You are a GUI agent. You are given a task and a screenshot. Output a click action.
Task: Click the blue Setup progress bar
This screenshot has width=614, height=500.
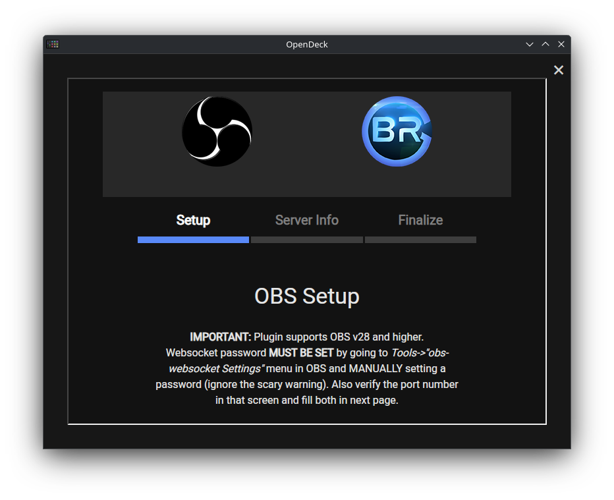(x=193, y=240)
